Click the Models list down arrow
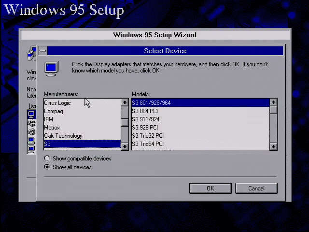This screenshot has width=309, height=232. pyautogui.click(x=274, y=147)
